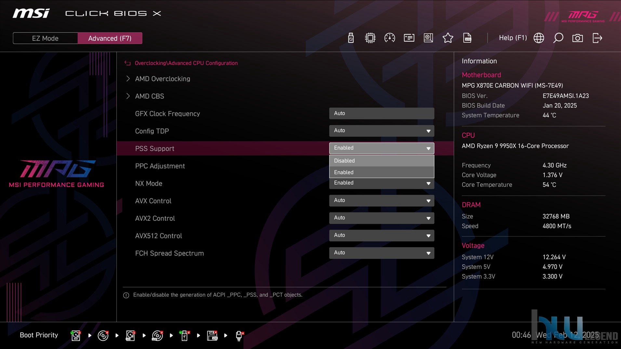The width and height of the screenshot is (621, 349).
Task: Open the AVX512 Control dropdown
Action: click(x=381, y=236)
